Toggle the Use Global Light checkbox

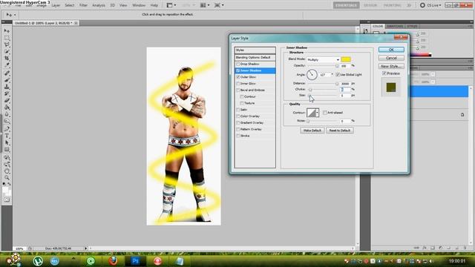pyautogui.click(x=338, y=74)
